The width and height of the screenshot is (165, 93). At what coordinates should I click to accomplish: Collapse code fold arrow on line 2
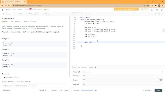(x=76, y=20)
